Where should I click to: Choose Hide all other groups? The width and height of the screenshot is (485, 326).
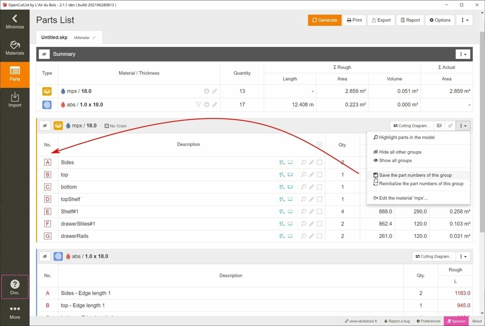[418, 152]
